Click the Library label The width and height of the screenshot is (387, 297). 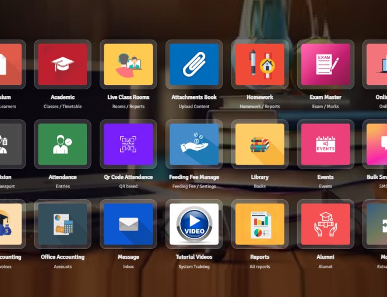(x=260, y=177)
